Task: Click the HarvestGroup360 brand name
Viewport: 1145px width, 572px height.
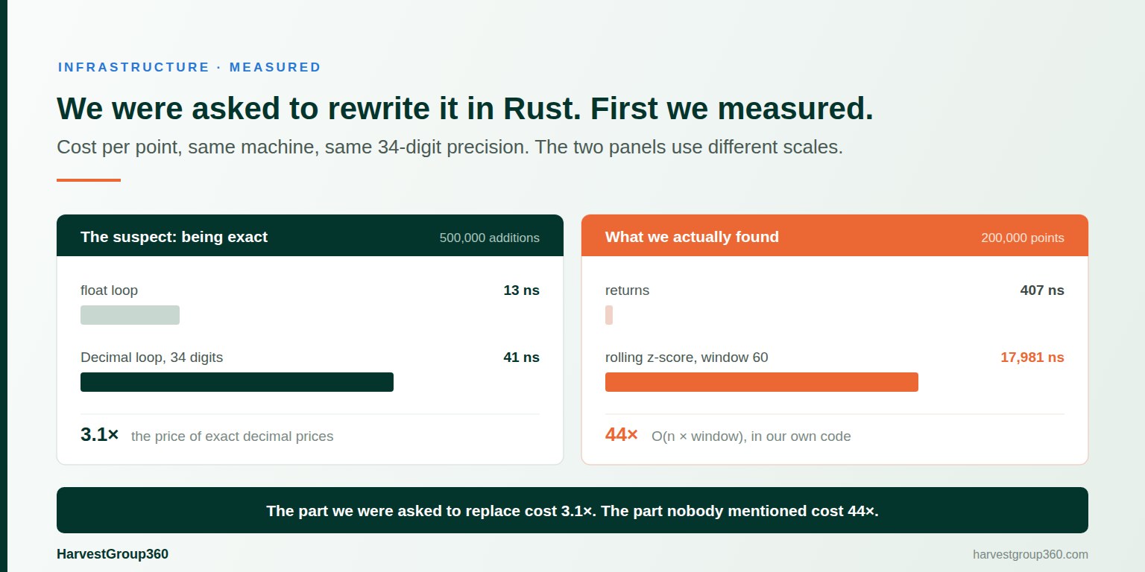Action: [x=113, y=554]
